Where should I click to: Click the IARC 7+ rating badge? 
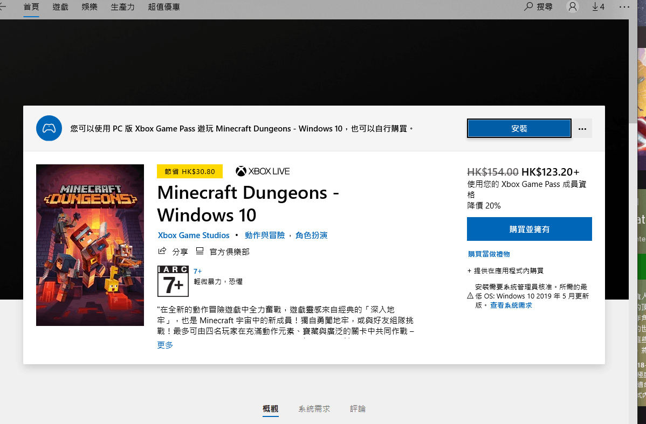click(x=173, y=281)
